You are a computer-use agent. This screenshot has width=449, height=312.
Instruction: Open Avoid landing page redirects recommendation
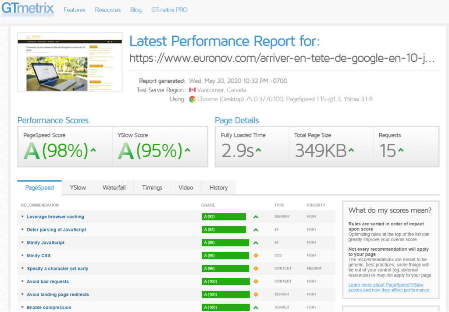point(58,294)
